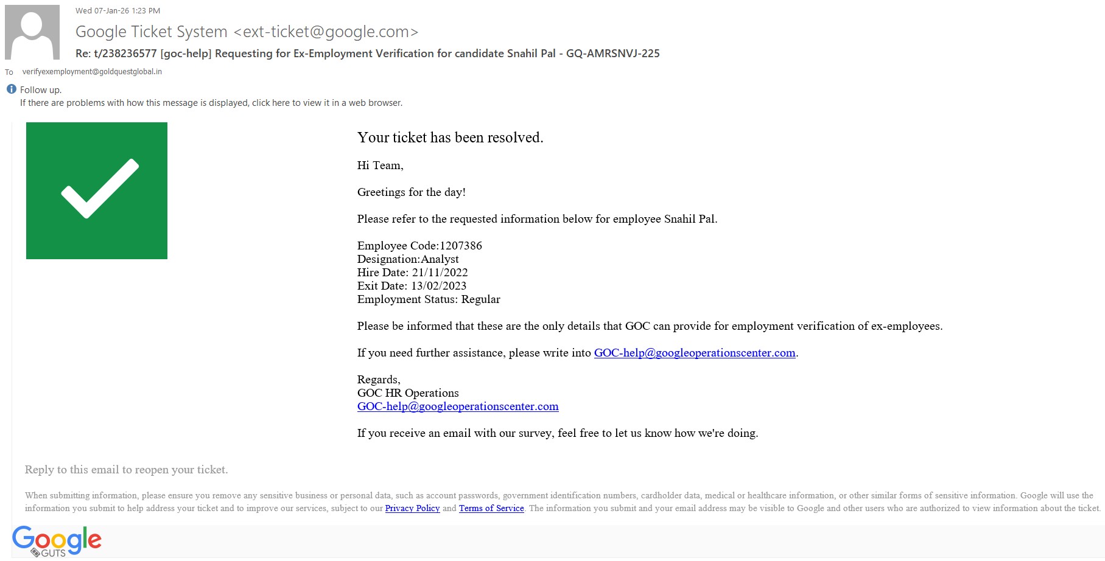Click the Employee Code 1207386 line

coord(419,246)
